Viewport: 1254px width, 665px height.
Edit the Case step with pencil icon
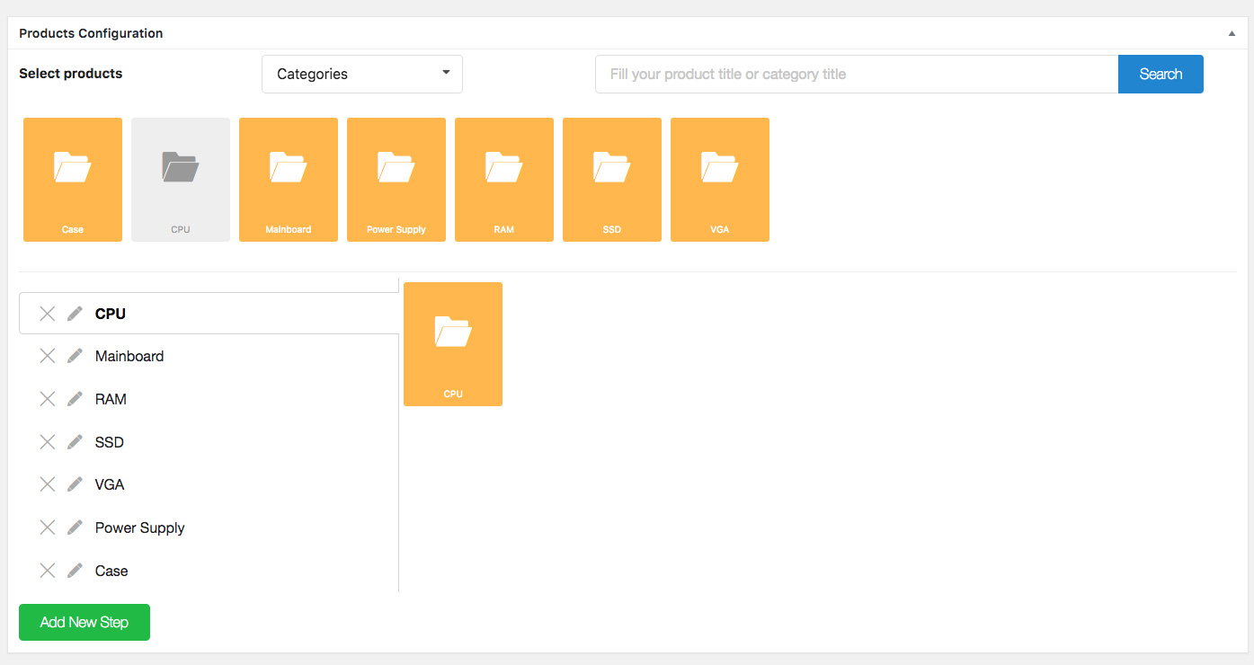click(x=76, y=571)
